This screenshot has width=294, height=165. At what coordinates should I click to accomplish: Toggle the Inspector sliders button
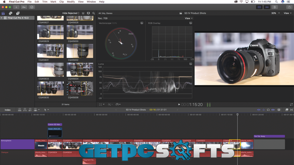275,7
